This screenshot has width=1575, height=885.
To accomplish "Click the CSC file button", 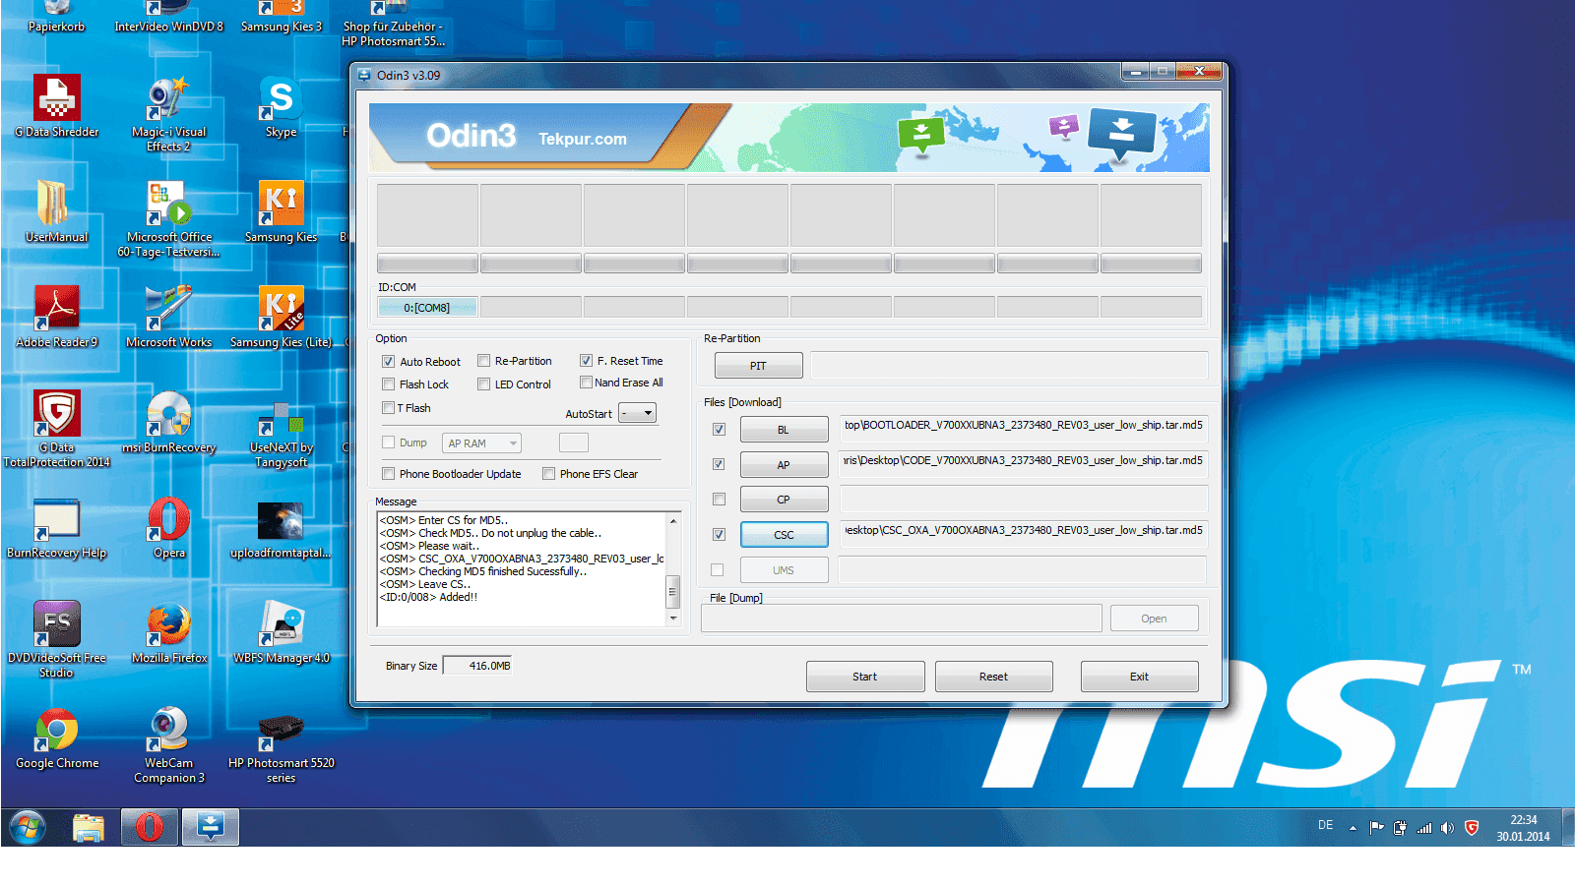I will click(x=784, y=535).
